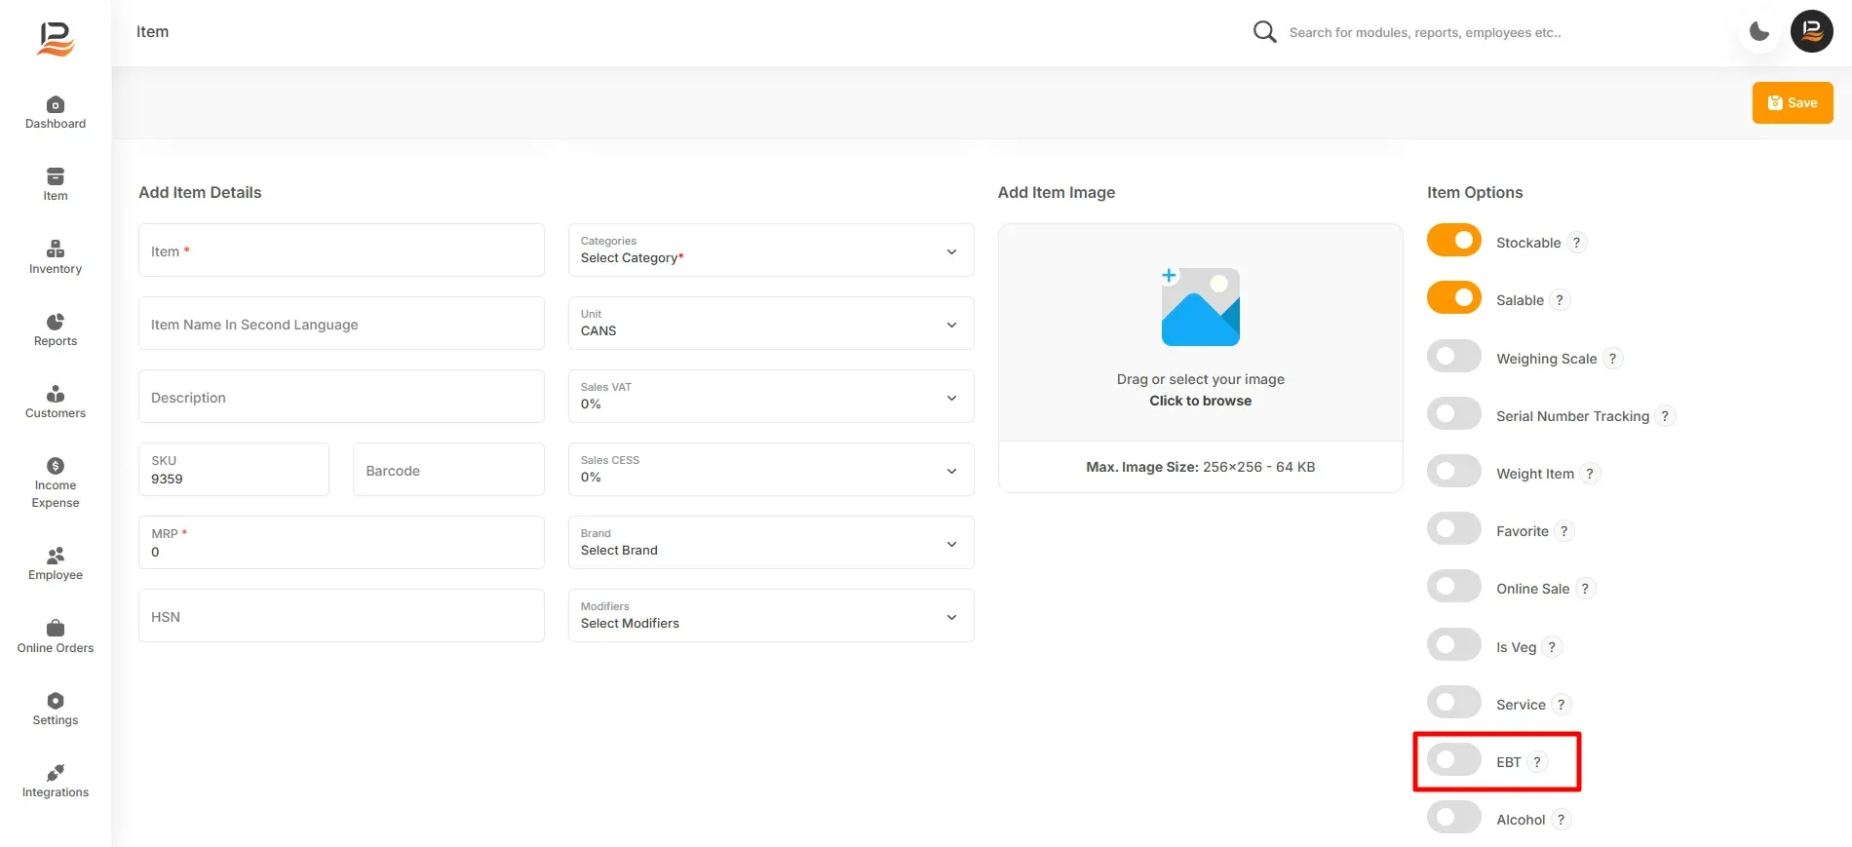Click the Barcode input field
The height and width of the screenshot is (847, 1852).
click(448, 470)
